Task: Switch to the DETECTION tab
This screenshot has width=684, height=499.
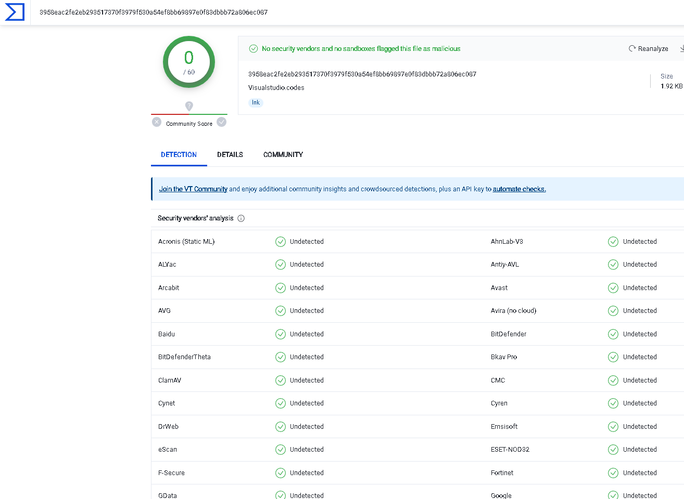Action: 179,155
